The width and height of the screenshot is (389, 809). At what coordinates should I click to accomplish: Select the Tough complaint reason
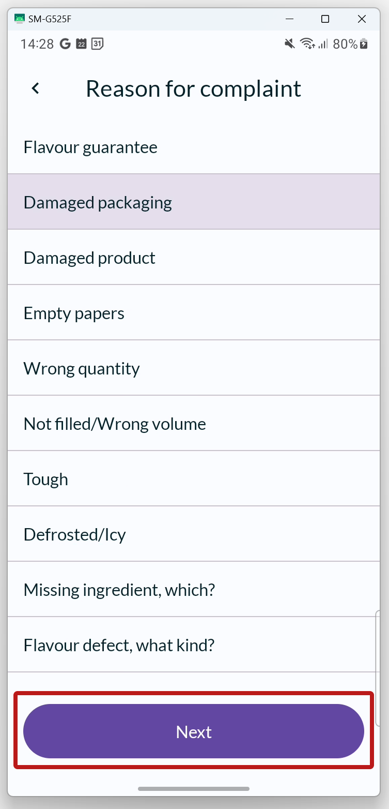[194, 478]
